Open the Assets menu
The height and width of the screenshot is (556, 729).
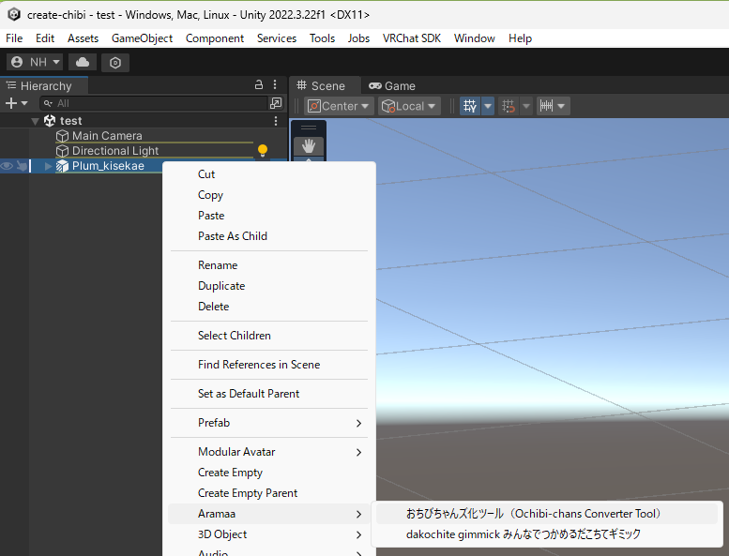coord(83,38)
